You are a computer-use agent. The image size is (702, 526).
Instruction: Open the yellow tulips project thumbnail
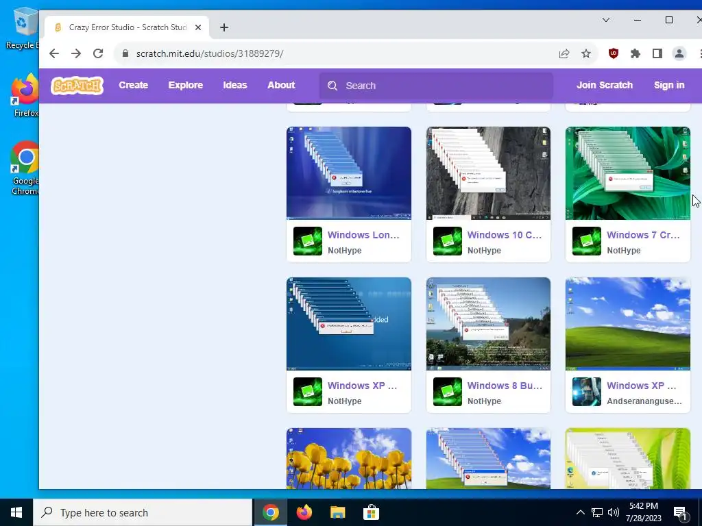(x=349, y=458)
